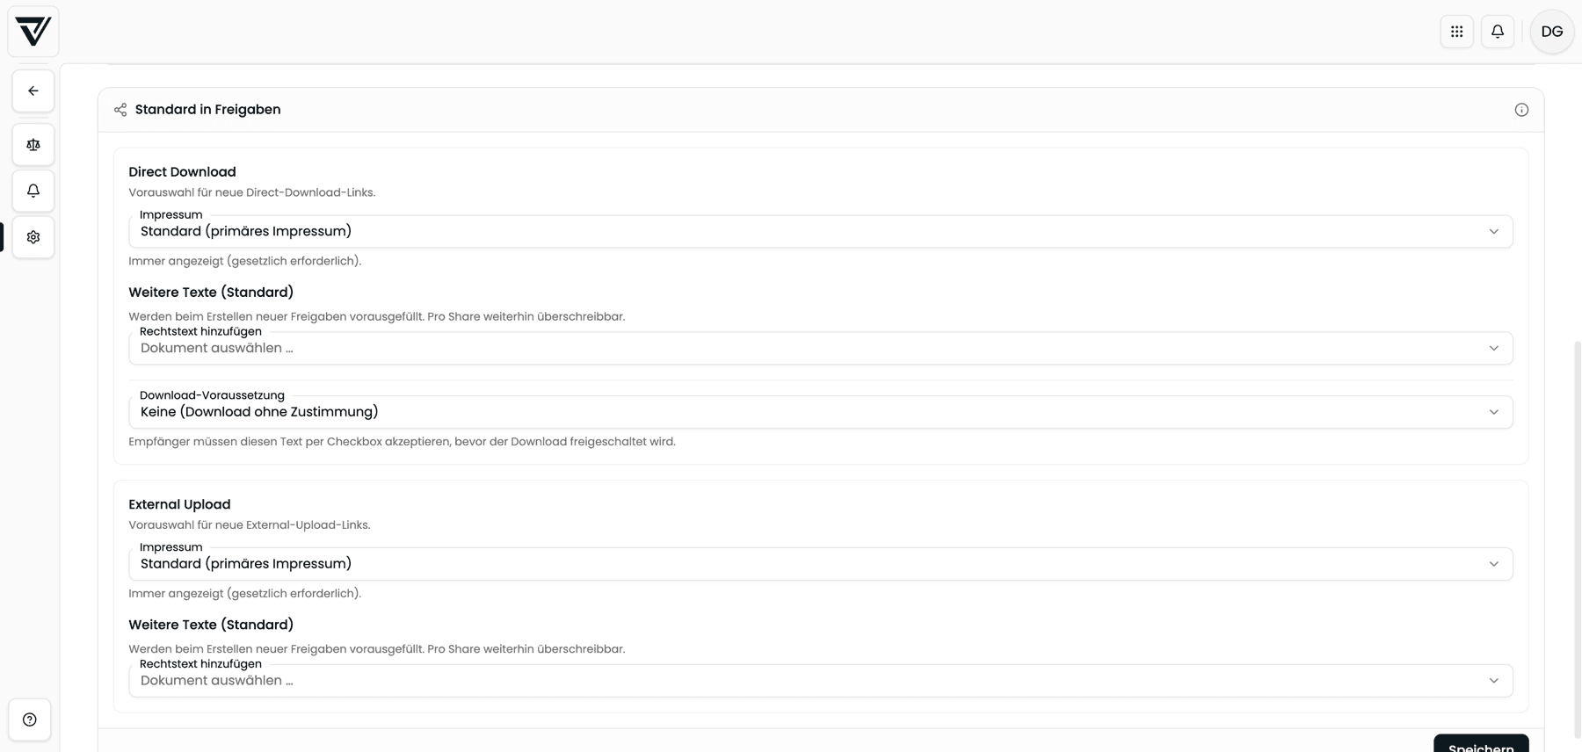Open Download-Voraussetzung dropdown
The width and height of the screenshot is (1582, 752).
(x=821, y=412)
